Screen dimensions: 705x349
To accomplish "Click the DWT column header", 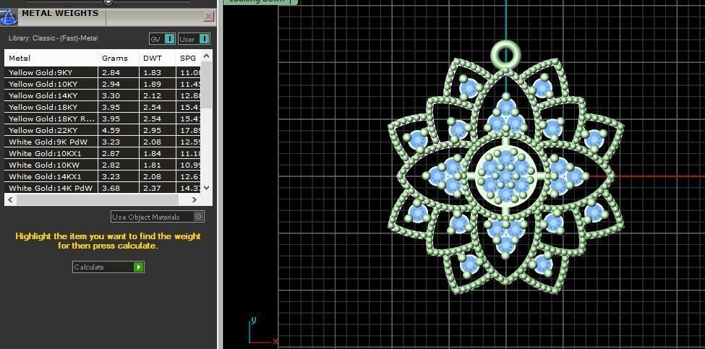I will tap(158, 58).
